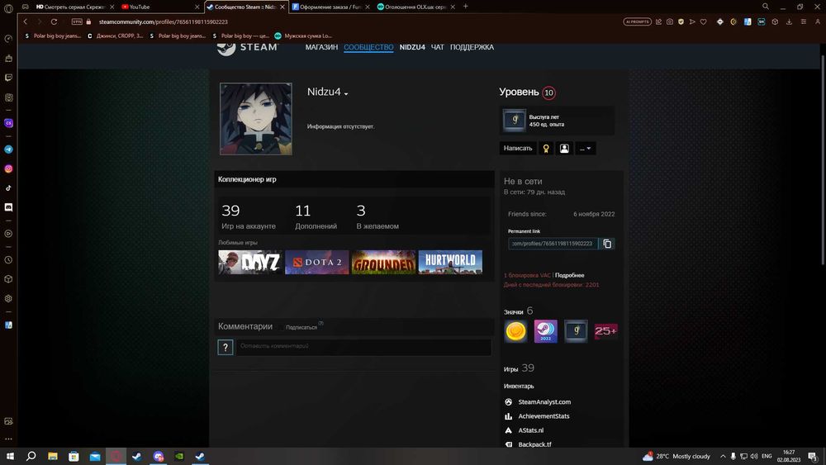This screenshot has width=826, height=465.
Task: Open ПОДДЕРЖКА in Steam menu
Action: click(472, 47)
